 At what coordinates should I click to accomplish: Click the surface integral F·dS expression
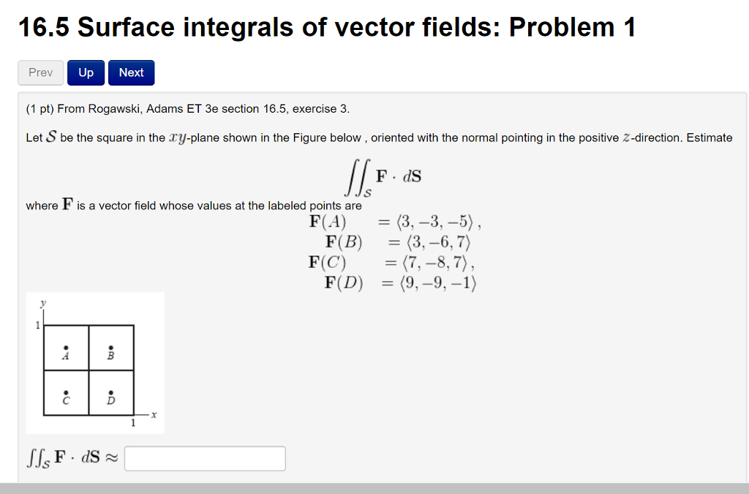tap(383, 176)
